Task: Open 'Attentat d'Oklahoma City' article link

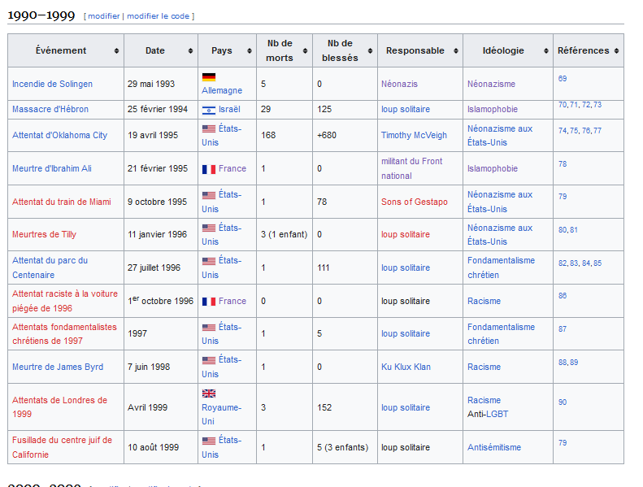Action: [59, 136]
